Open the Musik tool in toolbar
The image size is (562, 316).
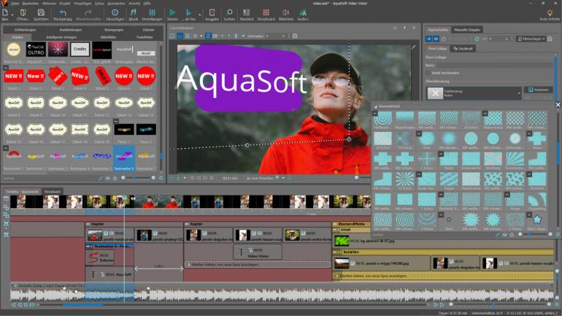[x=134, y=13]
